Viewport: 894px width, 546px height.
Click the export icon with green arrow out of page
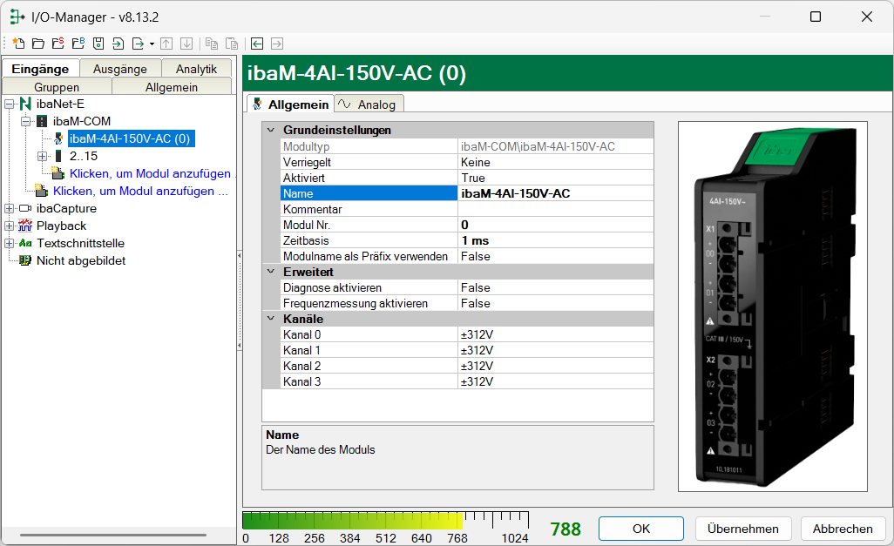point(138,44)
